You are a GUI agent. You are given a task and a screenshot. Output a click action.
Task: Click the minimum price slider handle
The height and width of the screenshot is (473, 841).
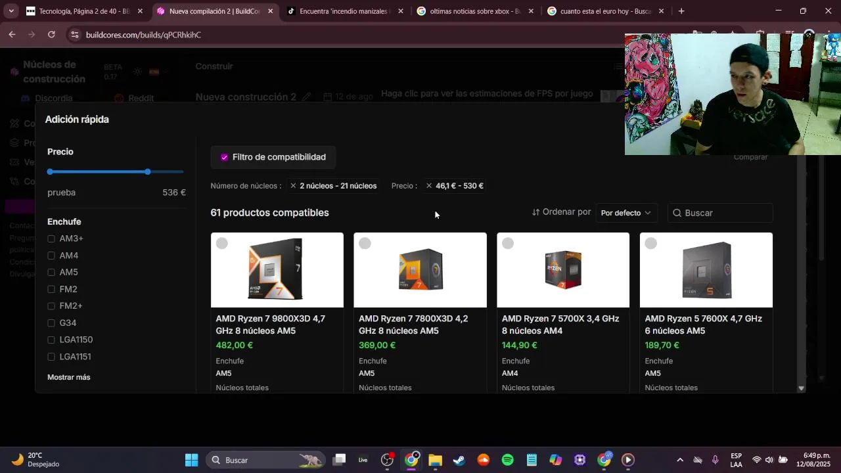[50, 171]
